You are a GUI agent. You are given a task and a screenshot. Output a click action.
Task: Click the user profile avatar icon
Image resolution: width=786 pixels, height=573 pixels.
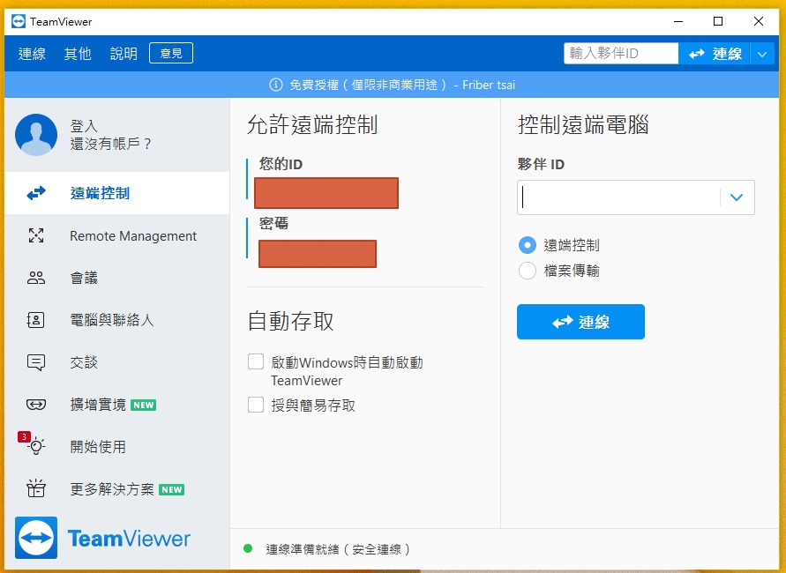pos(36,135)
